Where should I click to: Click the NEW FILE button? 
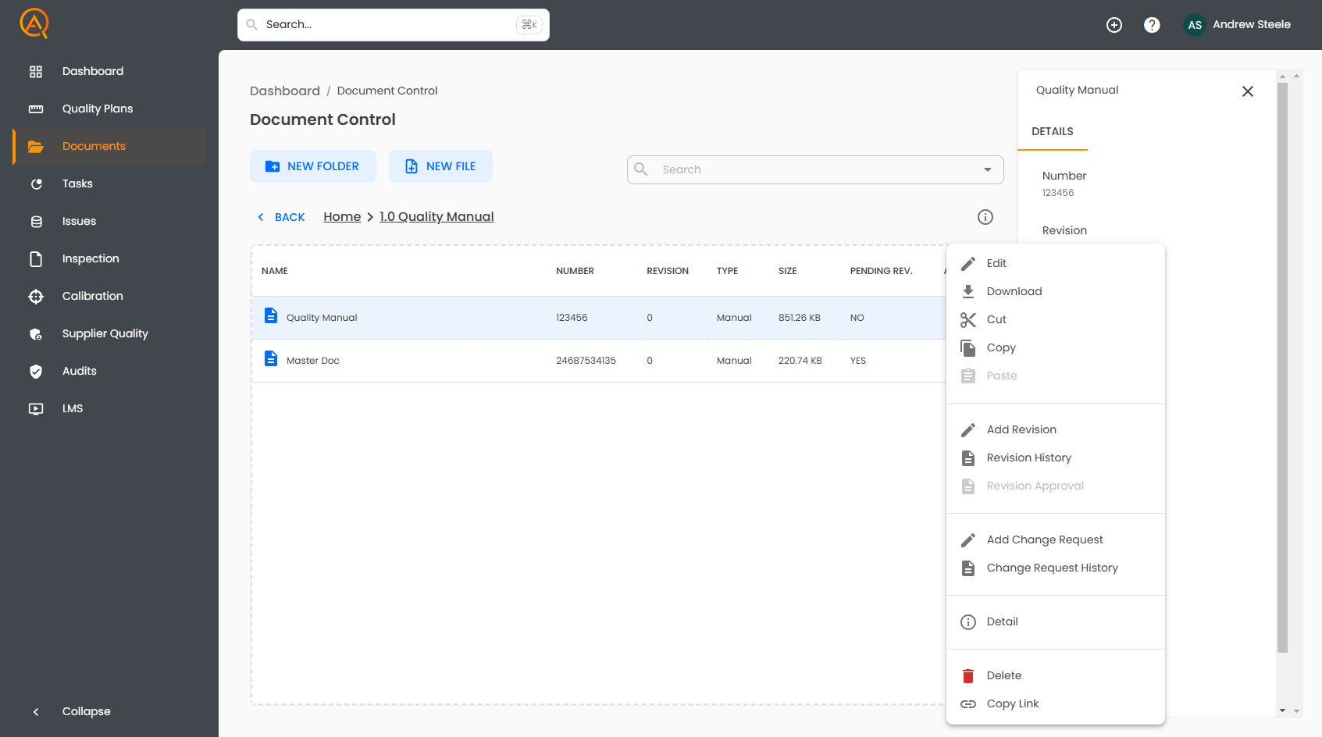440,166
